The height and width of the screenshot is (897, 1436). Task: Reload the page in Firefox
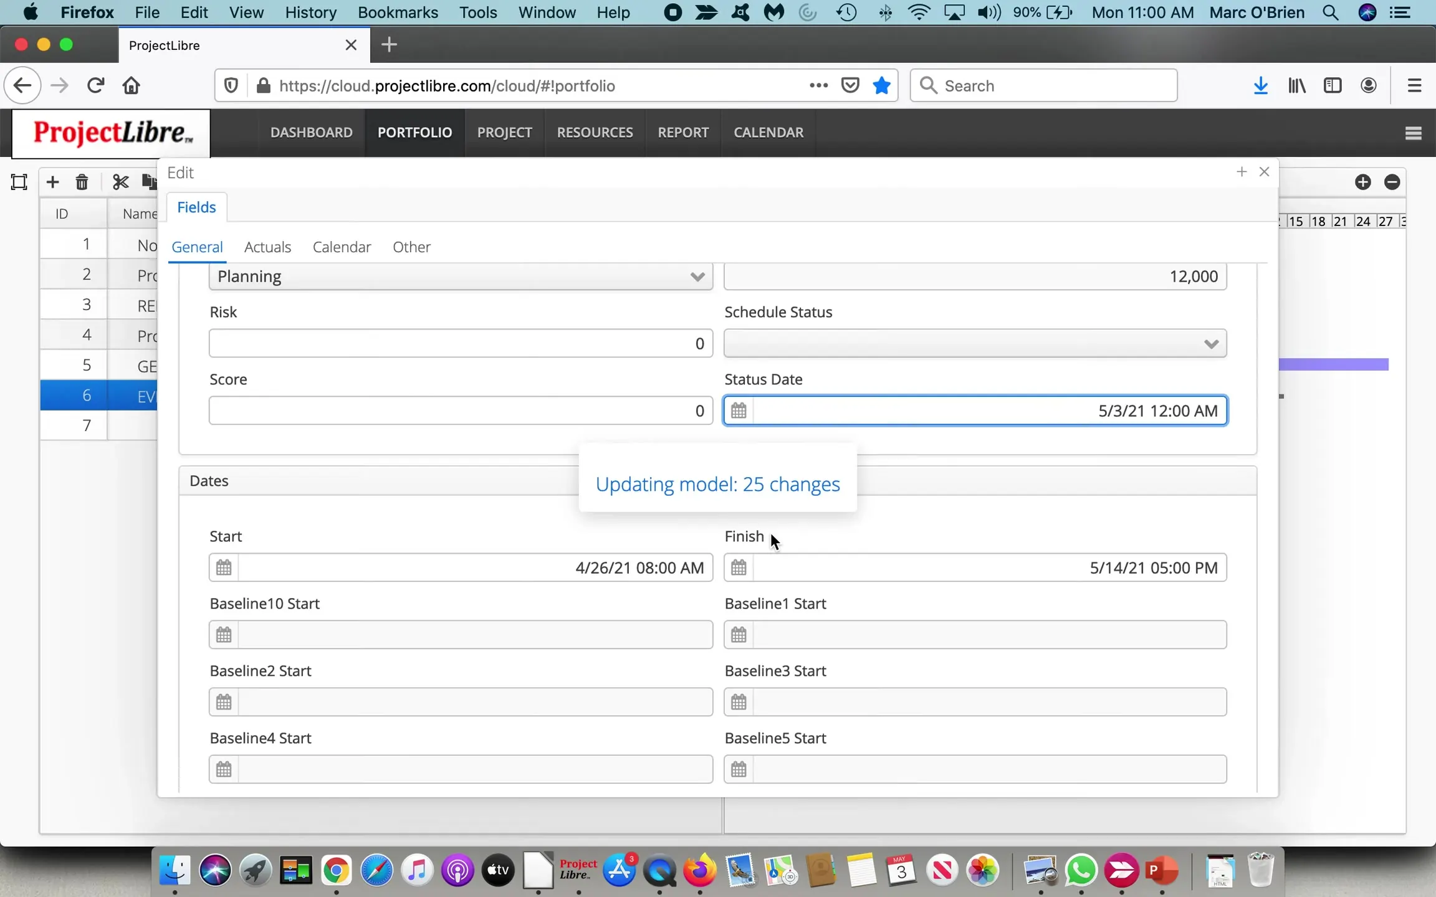95,85
